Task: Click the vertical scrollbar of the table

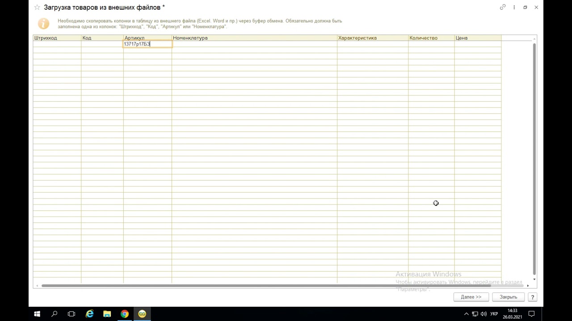Action: click(534, 159)
